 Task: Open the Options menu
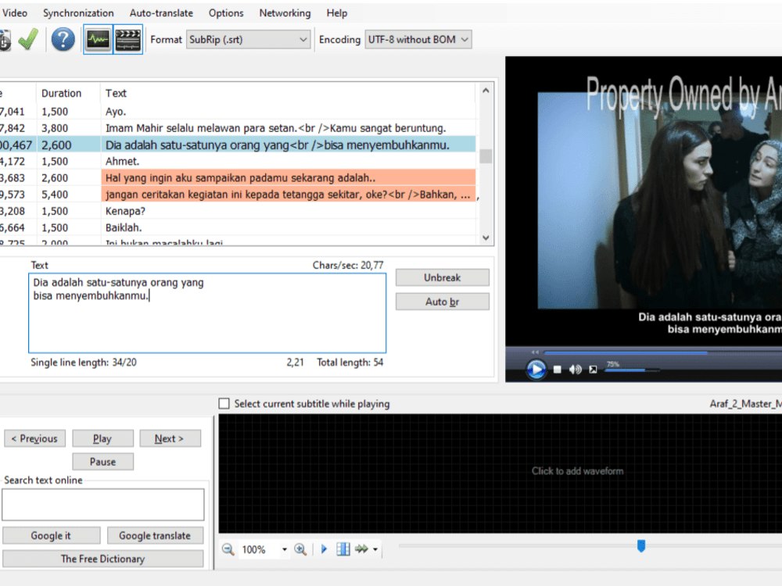(x=226, y=13)
